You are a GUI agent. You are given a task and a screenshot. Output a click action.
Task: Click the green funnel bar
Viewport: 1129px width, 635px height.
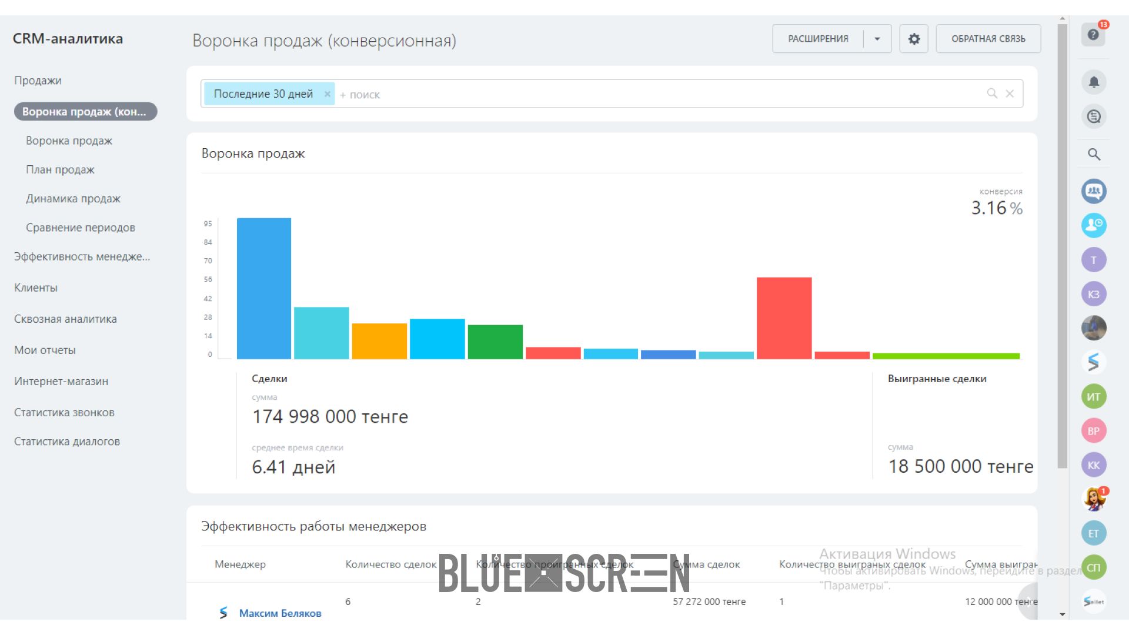point(495,342)
